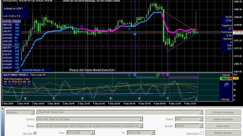Select EURAUD in the activity list
Screen dimensions: 243x136
point(7,58)
